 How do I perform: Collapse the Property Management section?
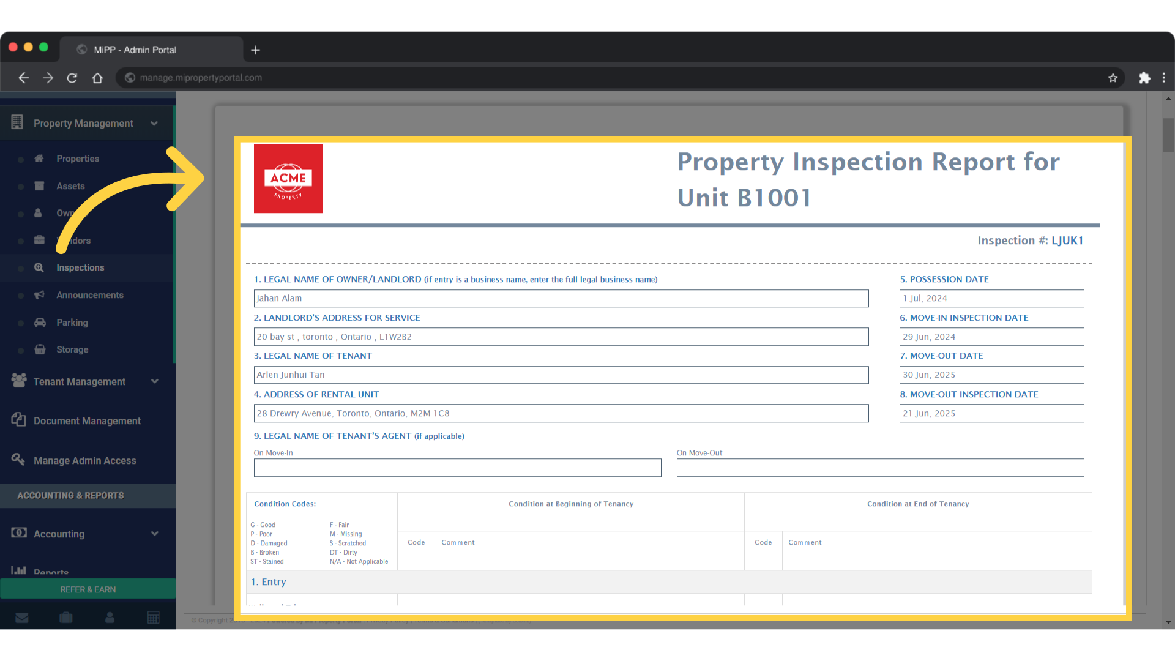tap(154, 123)
